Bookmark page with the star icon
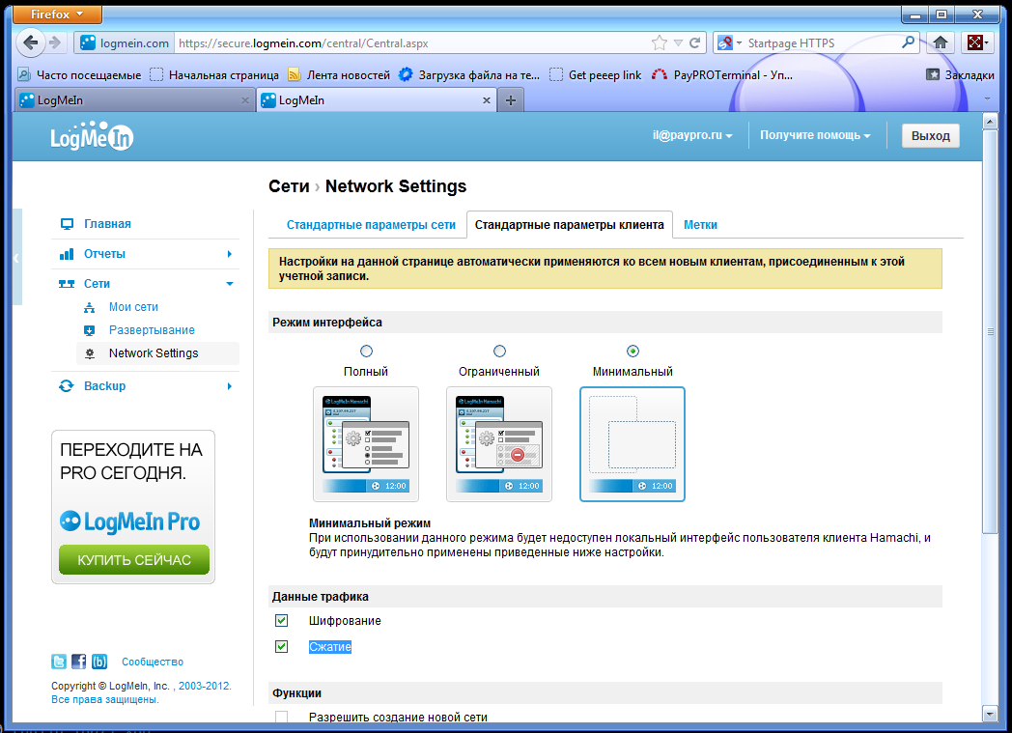 (x=660, y=42)
